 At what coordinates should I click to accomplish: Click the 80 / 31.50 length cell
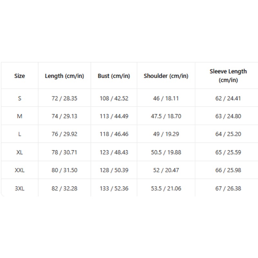pos(64,170)
